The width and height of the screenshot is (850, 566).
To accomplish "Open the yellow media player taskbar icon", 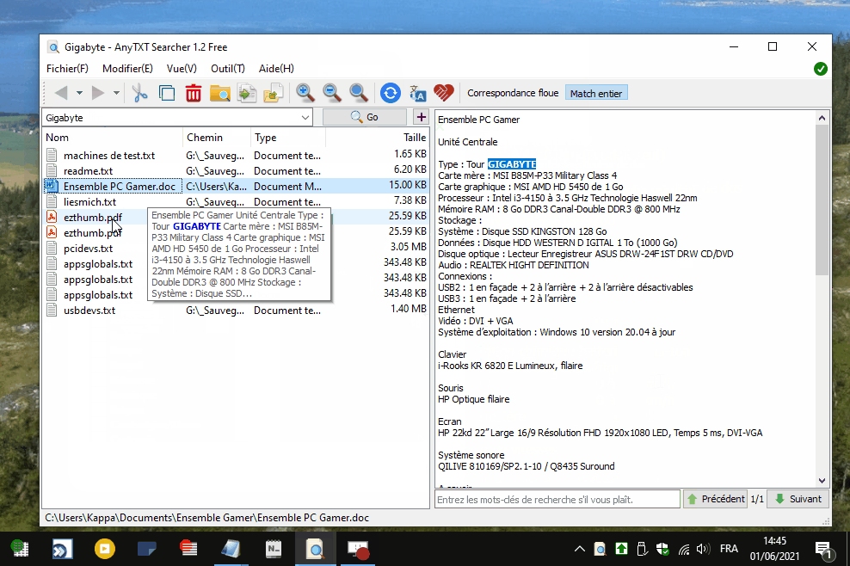I will [105, 549].
